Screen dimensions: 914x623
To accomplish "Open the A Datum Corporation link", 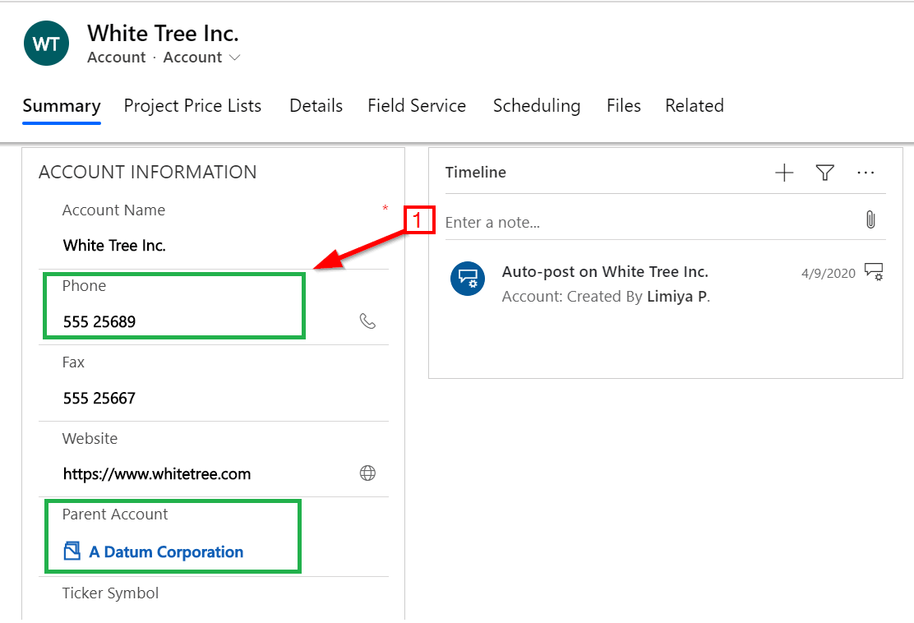I will pyautogui.click(x=166, y=552).
